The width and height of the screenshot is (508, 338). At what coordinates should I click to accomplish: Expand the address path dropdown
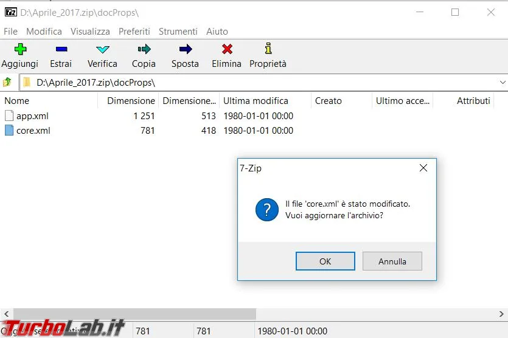click(503, 83)
